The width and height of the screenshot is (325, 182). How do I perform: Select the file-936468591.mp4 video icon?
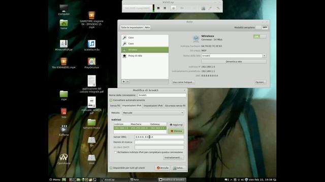(63, 63)
